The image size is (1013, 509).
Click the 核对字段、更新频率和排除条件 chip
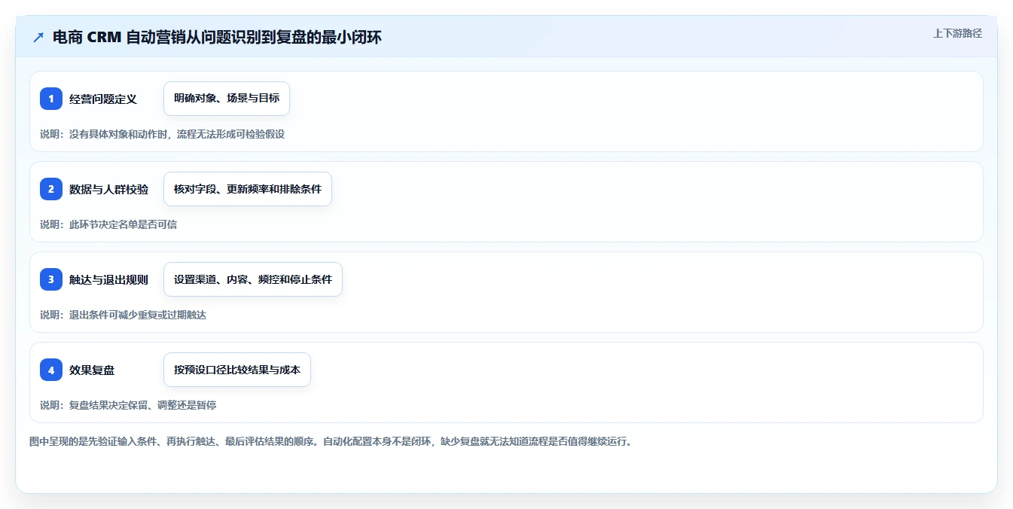point(248,189)
